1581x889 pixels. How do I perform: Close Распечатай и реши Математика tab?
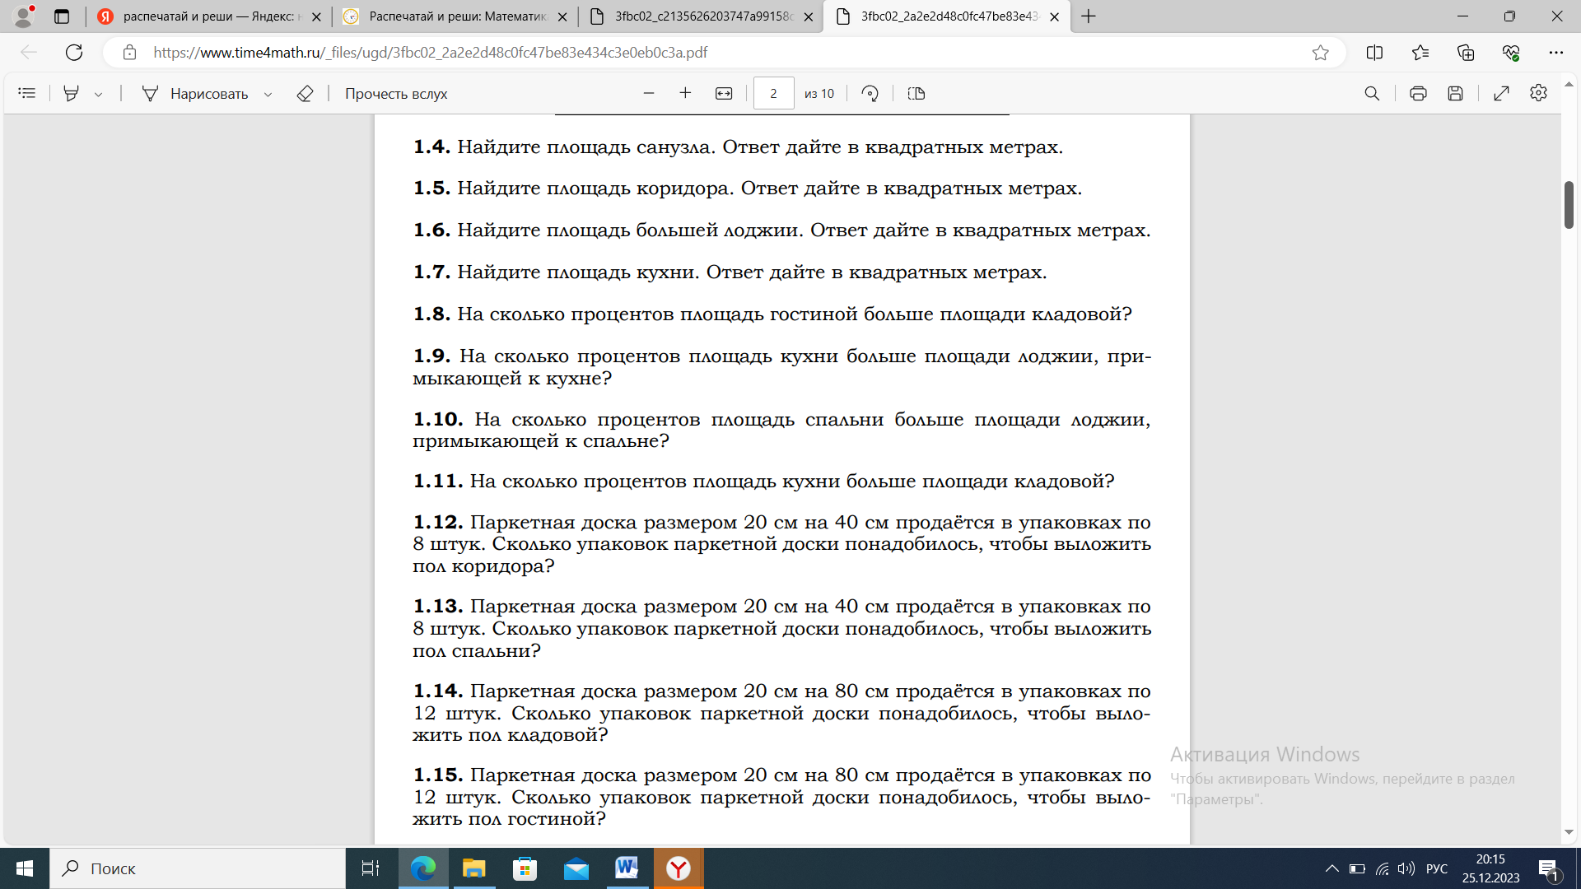pyautogui.click(x=562, y=16)
